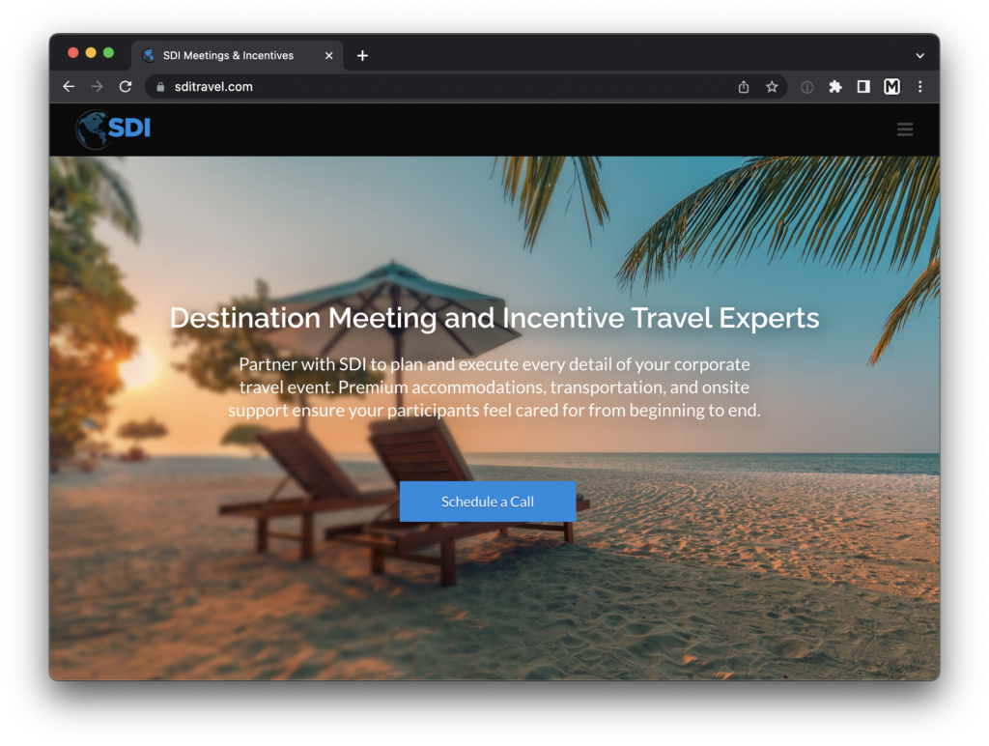Image resolution: width=989 pixels, height=746 pixels.
Task: Close the SDI Meetings & Incentives tab
Action: point(328,55)
